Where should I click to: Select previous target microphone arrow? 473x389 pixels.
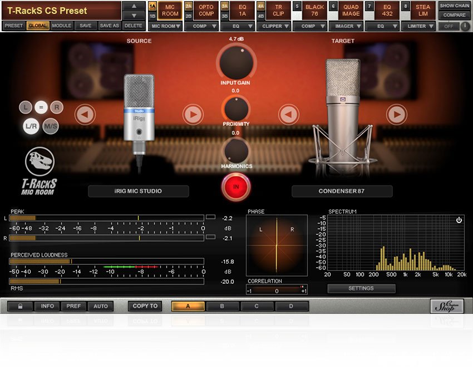[289, 115]
